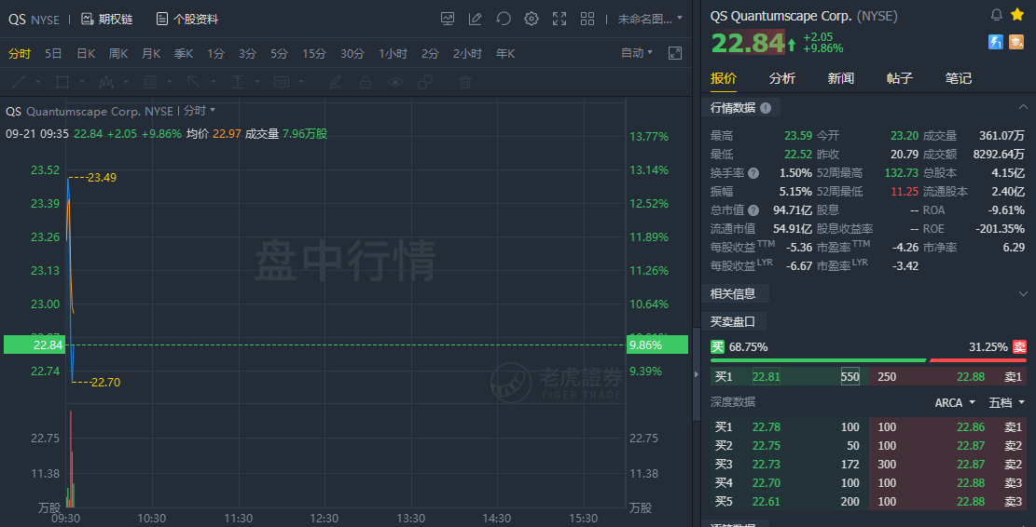Click the 买1 bid price 22.81
Screen dimensions: 1036x527
766,376
